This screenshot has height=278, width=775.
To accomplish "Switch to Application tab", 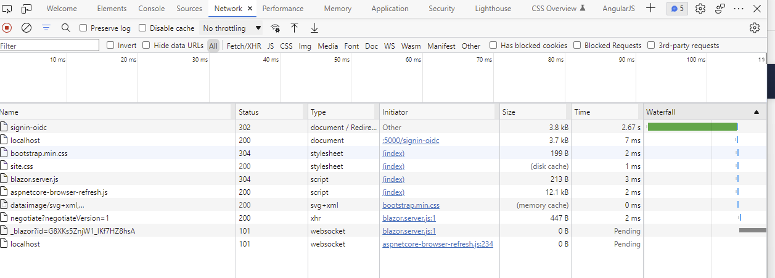I will (x=390, y=9).
